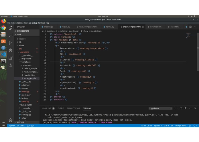This screenshot has height=142, width=199.
Task: Open the terminal selector dropdown '2: python3'
Action: point(160,108)
